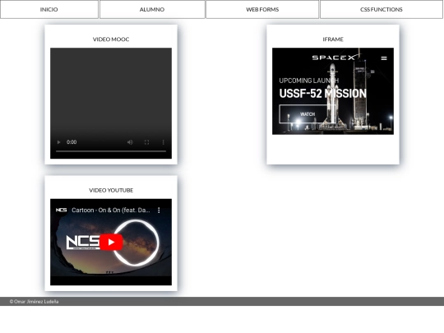Open YouTube video options three-dot menu
Screen dimensions: 444x333
(159, 210)
